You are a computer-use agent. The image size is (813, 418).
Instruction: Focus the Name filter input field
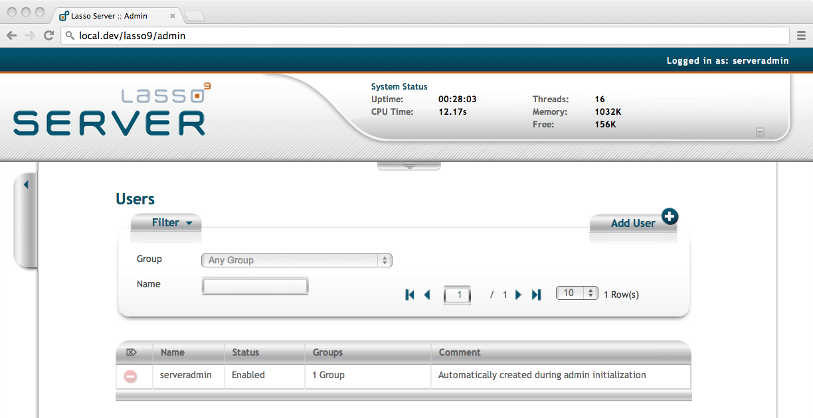point(255,286)
